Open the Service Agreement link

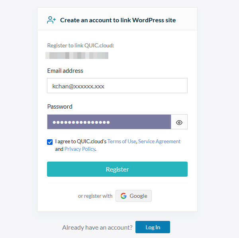pos(159,141)
